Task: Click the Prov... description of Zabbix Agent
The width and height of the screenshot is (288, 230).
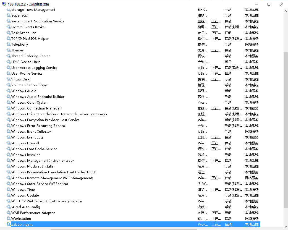Action: click(203, 224)
